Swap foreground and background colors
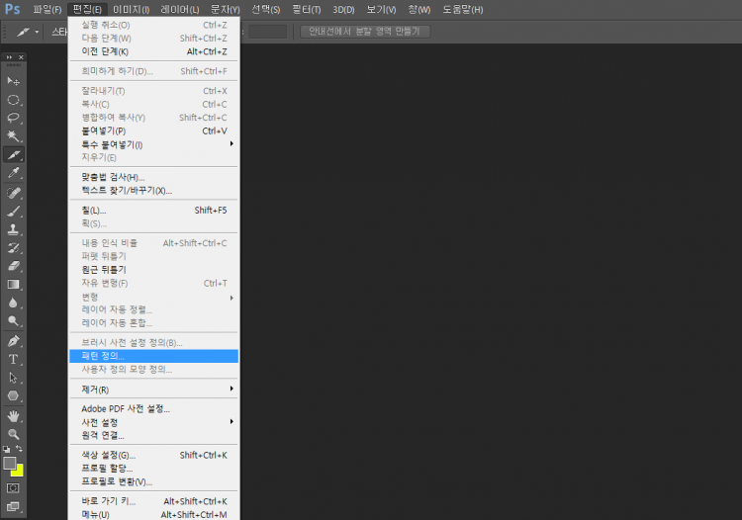Screen dimensions: 742x520 click(21, 449)
